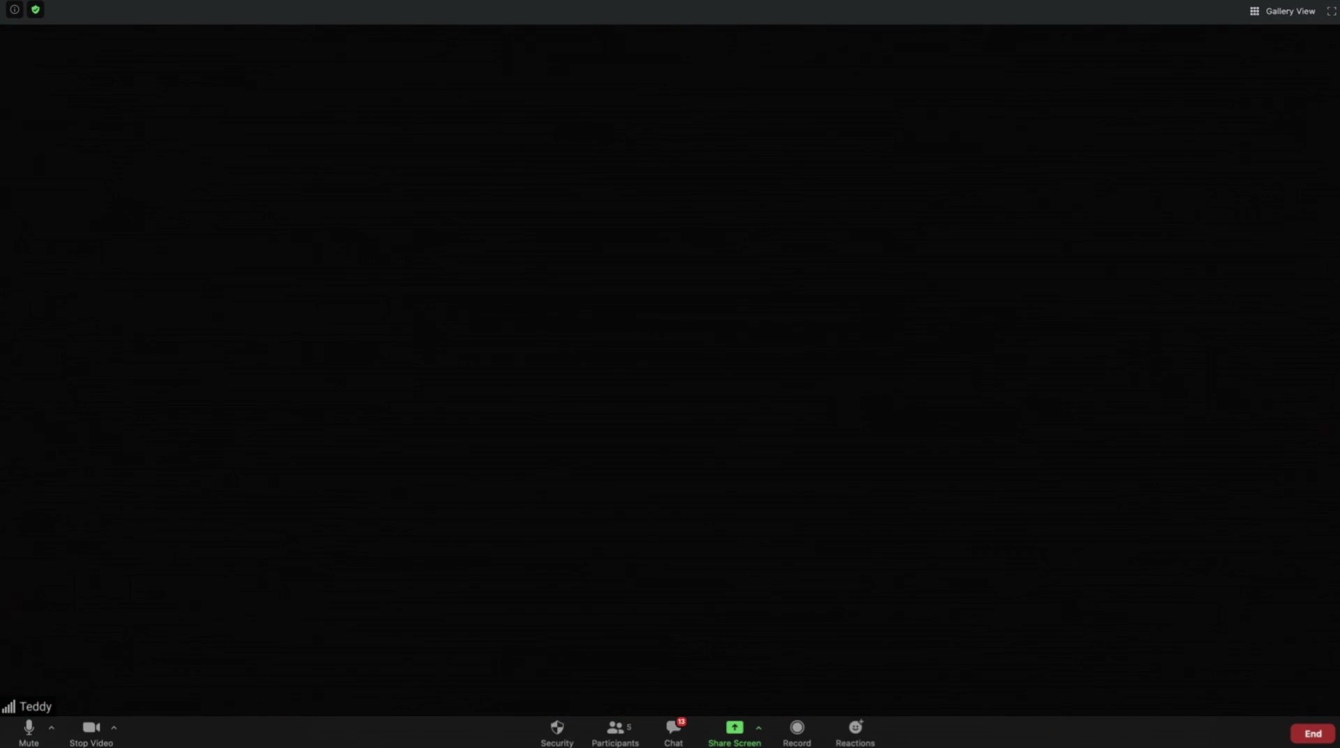This screenshot has width=1340, height=748.
Task: Open the Security shield menu
Action: click(x=557, y=733)
